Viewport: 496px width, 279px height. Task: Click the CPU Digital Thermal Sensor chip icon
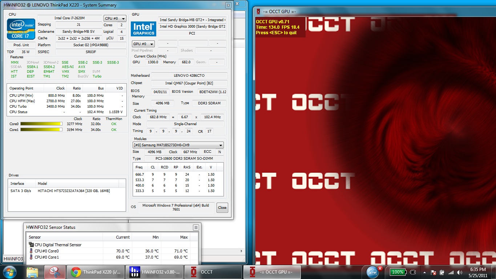[x=31, y=245]
